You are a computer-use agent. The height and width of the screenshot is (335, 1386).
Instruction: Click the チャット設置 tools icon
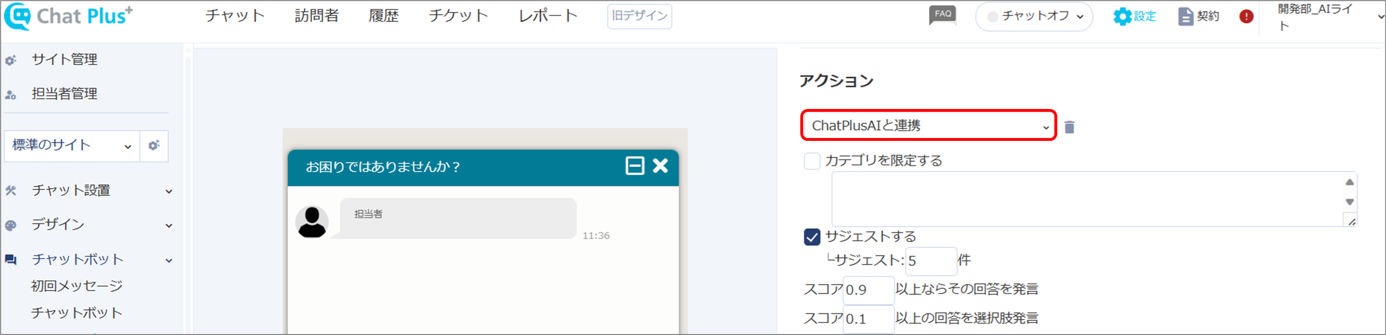coord(11,191)
